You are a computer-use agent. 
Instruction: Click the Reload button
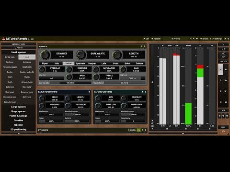pos(19,48)
